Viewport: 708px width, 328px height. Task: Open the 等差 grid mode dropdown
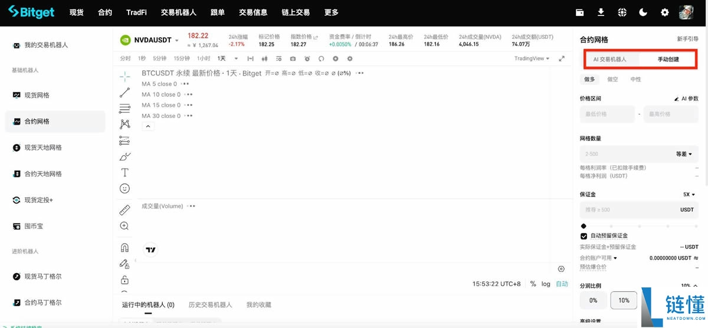[684, 154]
